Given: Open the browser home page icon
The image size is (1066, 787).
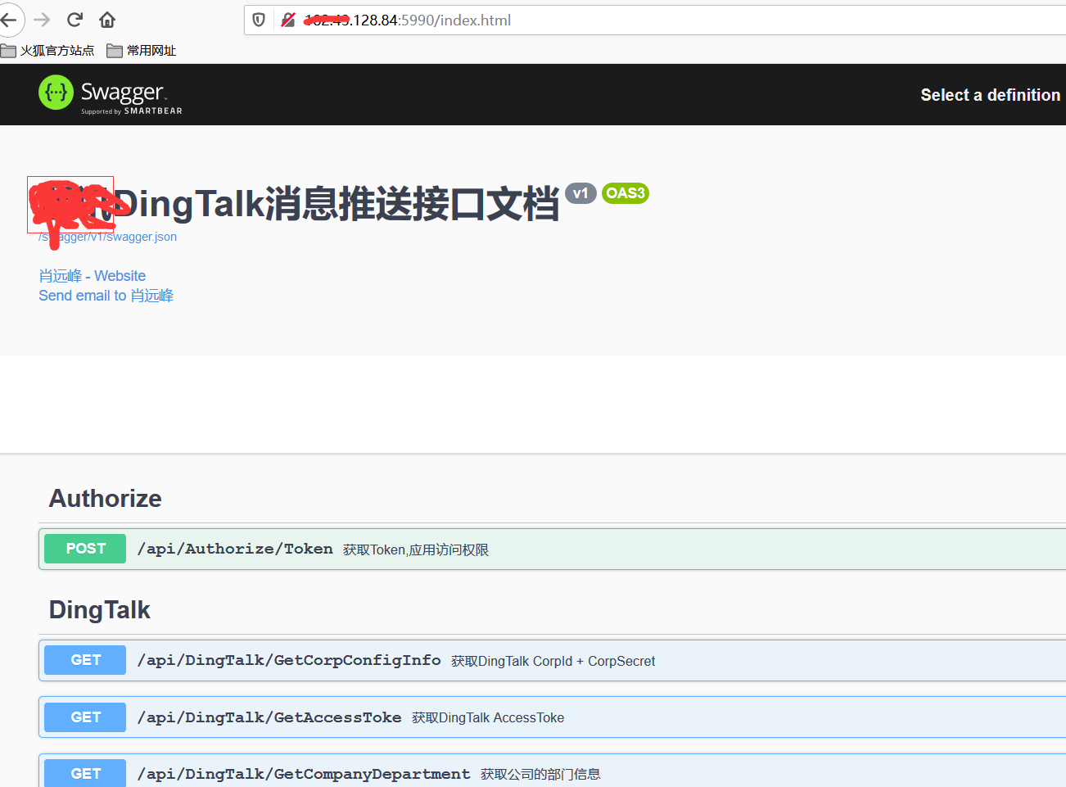Looking at the screenshot, I should (107, 20).
